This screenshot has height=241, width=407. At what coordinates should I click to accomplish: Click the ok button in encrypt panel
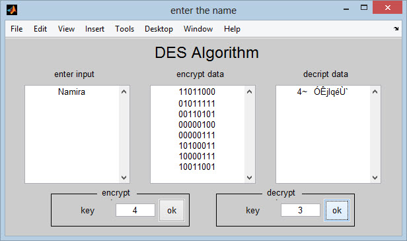pyautogui.click(x=172, y=210)
